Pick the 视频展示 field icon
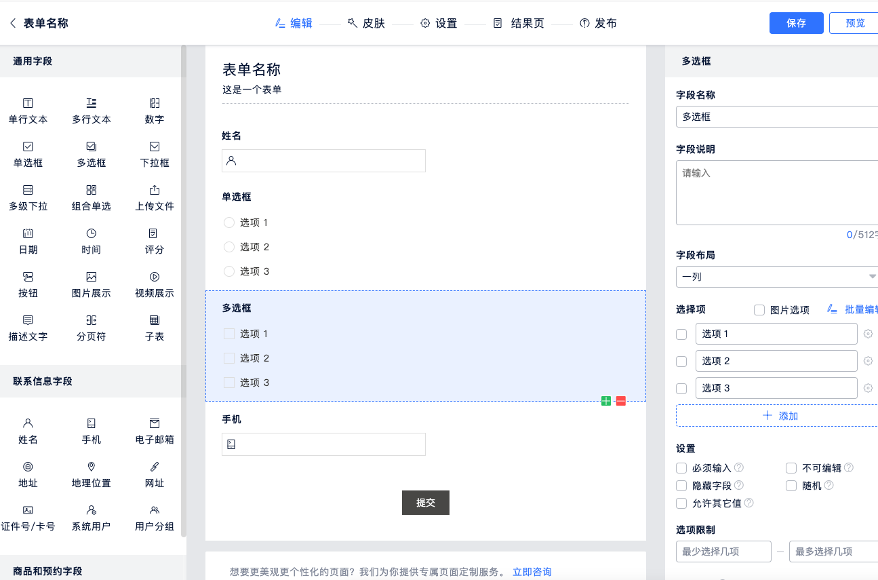Screen dimensions: 878x580 (x=155, y=277)
